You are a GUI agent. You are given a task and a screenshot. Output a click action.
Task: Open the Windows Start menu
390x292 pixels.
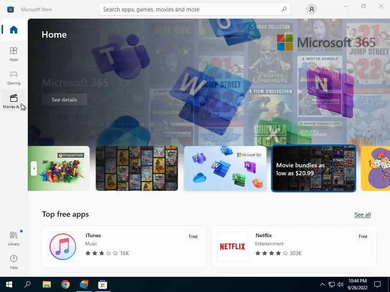click(x=9, y=284)
